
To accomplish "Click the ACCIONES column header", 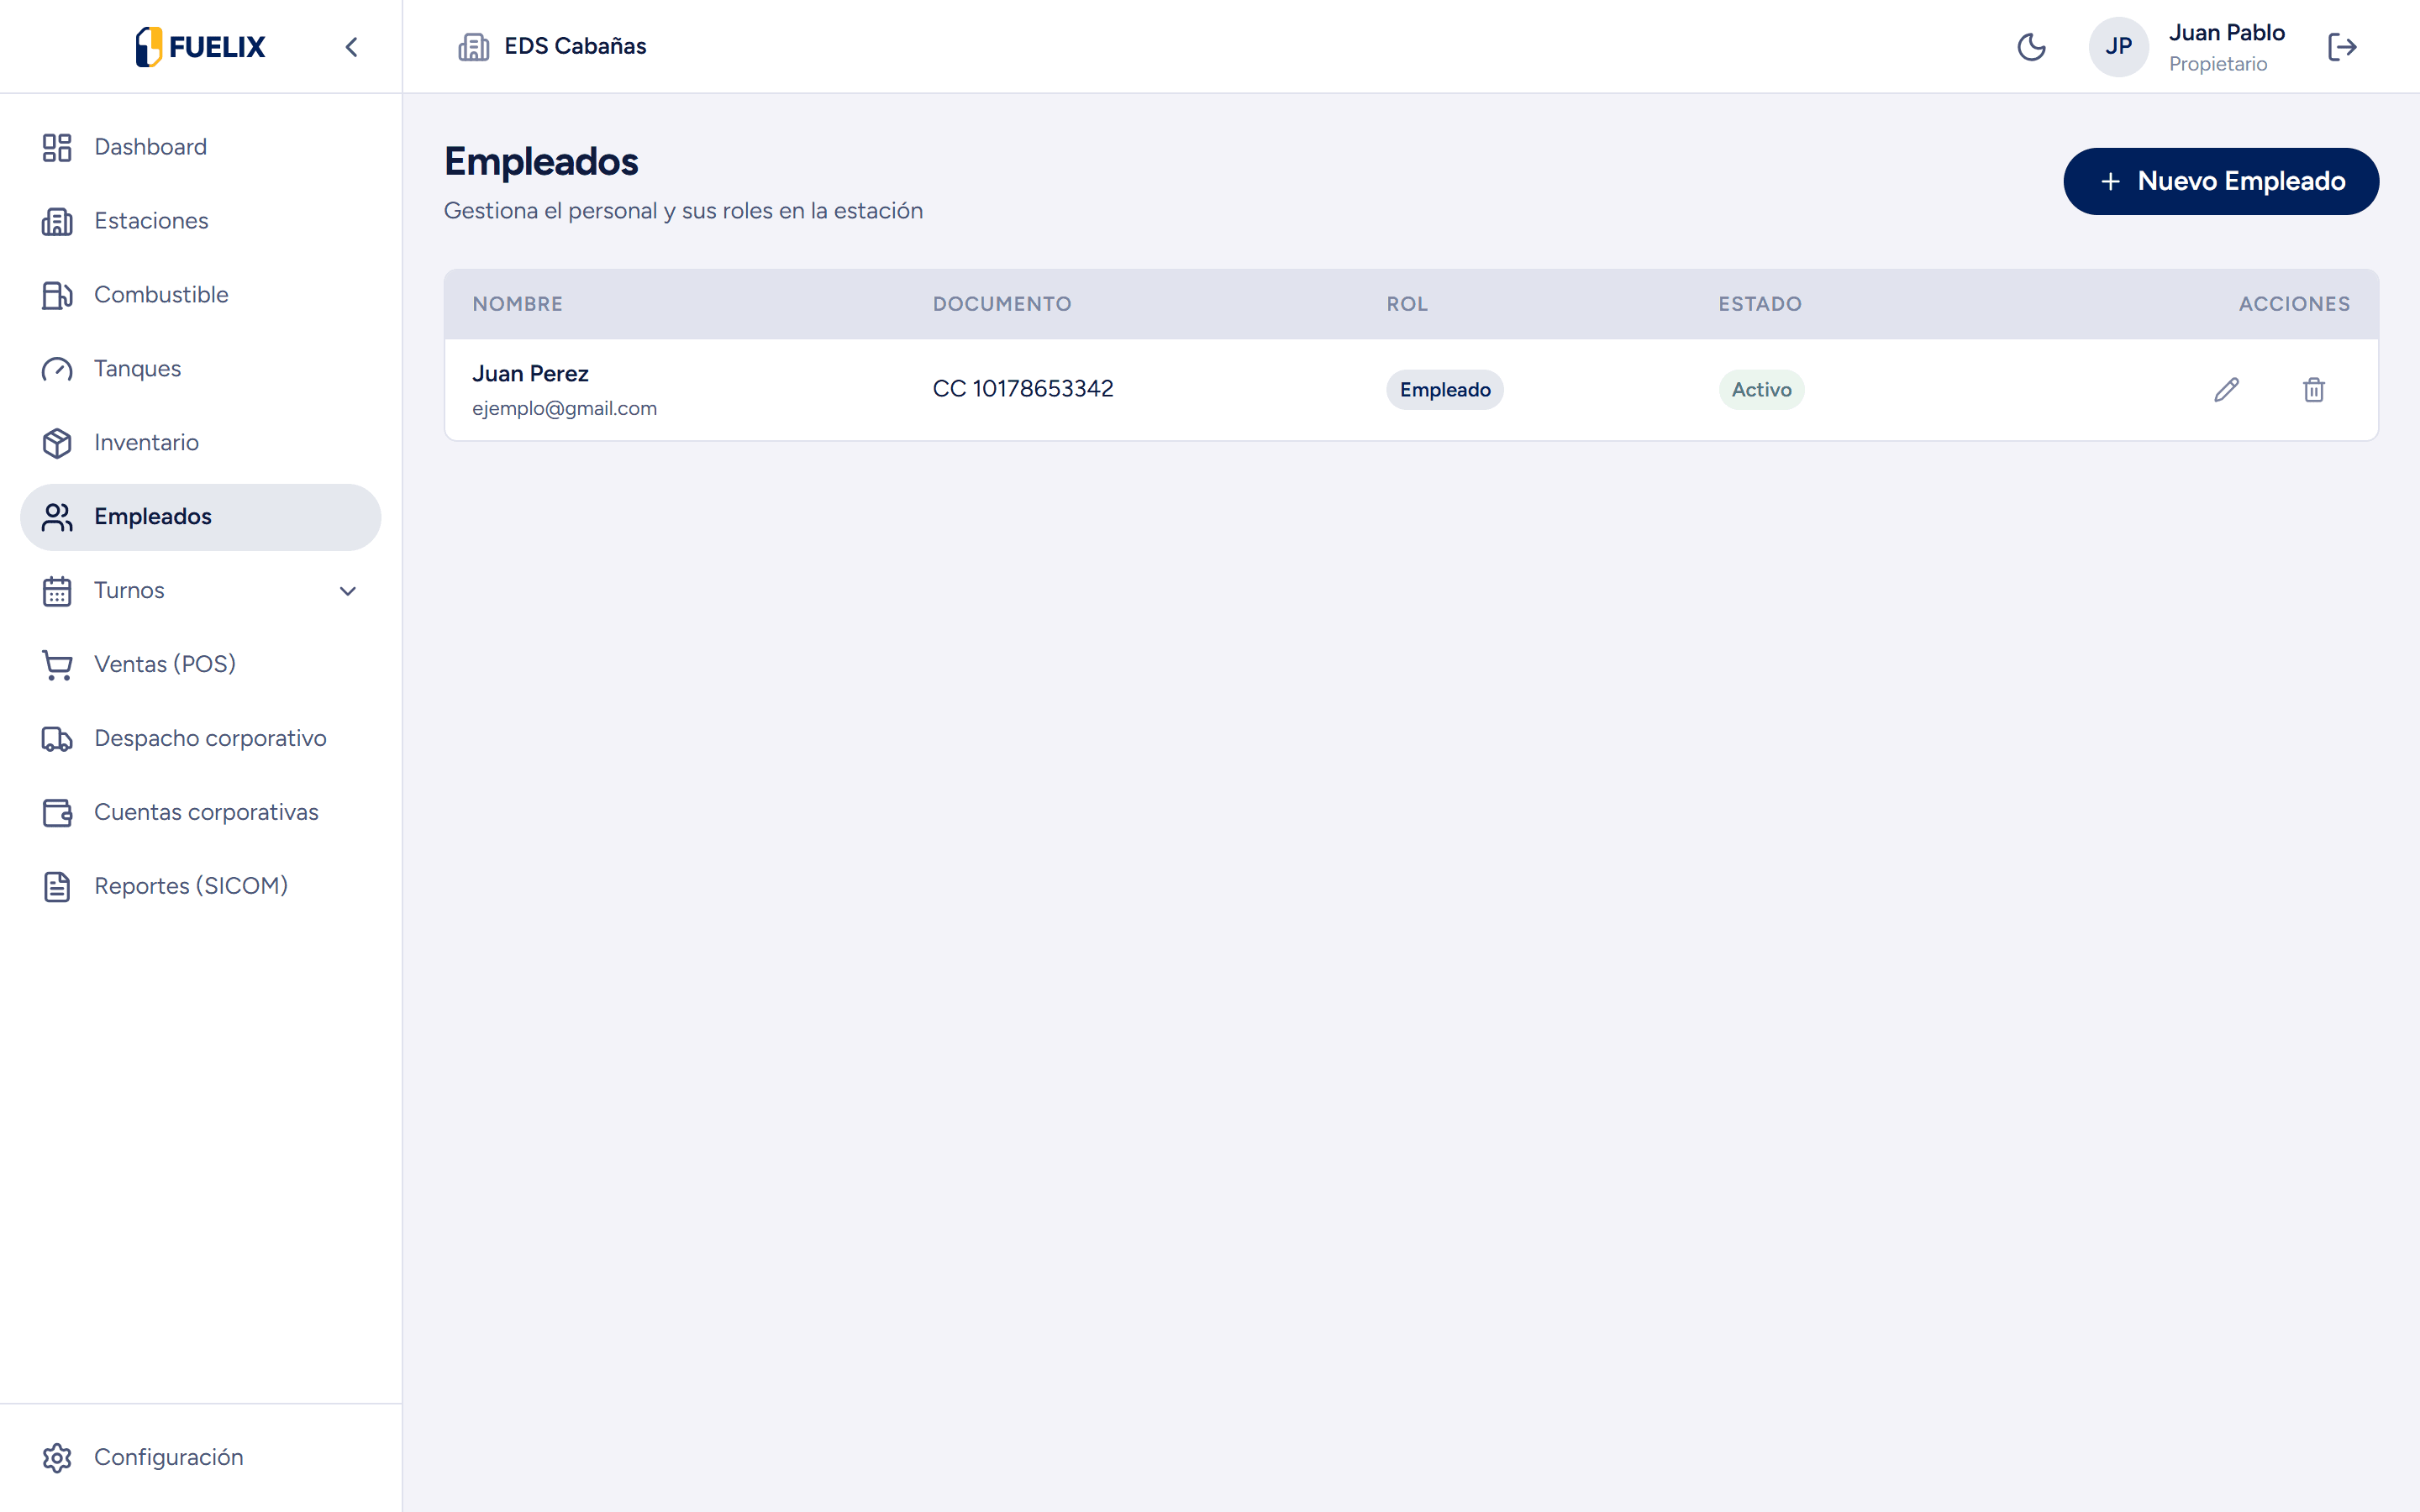I will click(2294, 304).
